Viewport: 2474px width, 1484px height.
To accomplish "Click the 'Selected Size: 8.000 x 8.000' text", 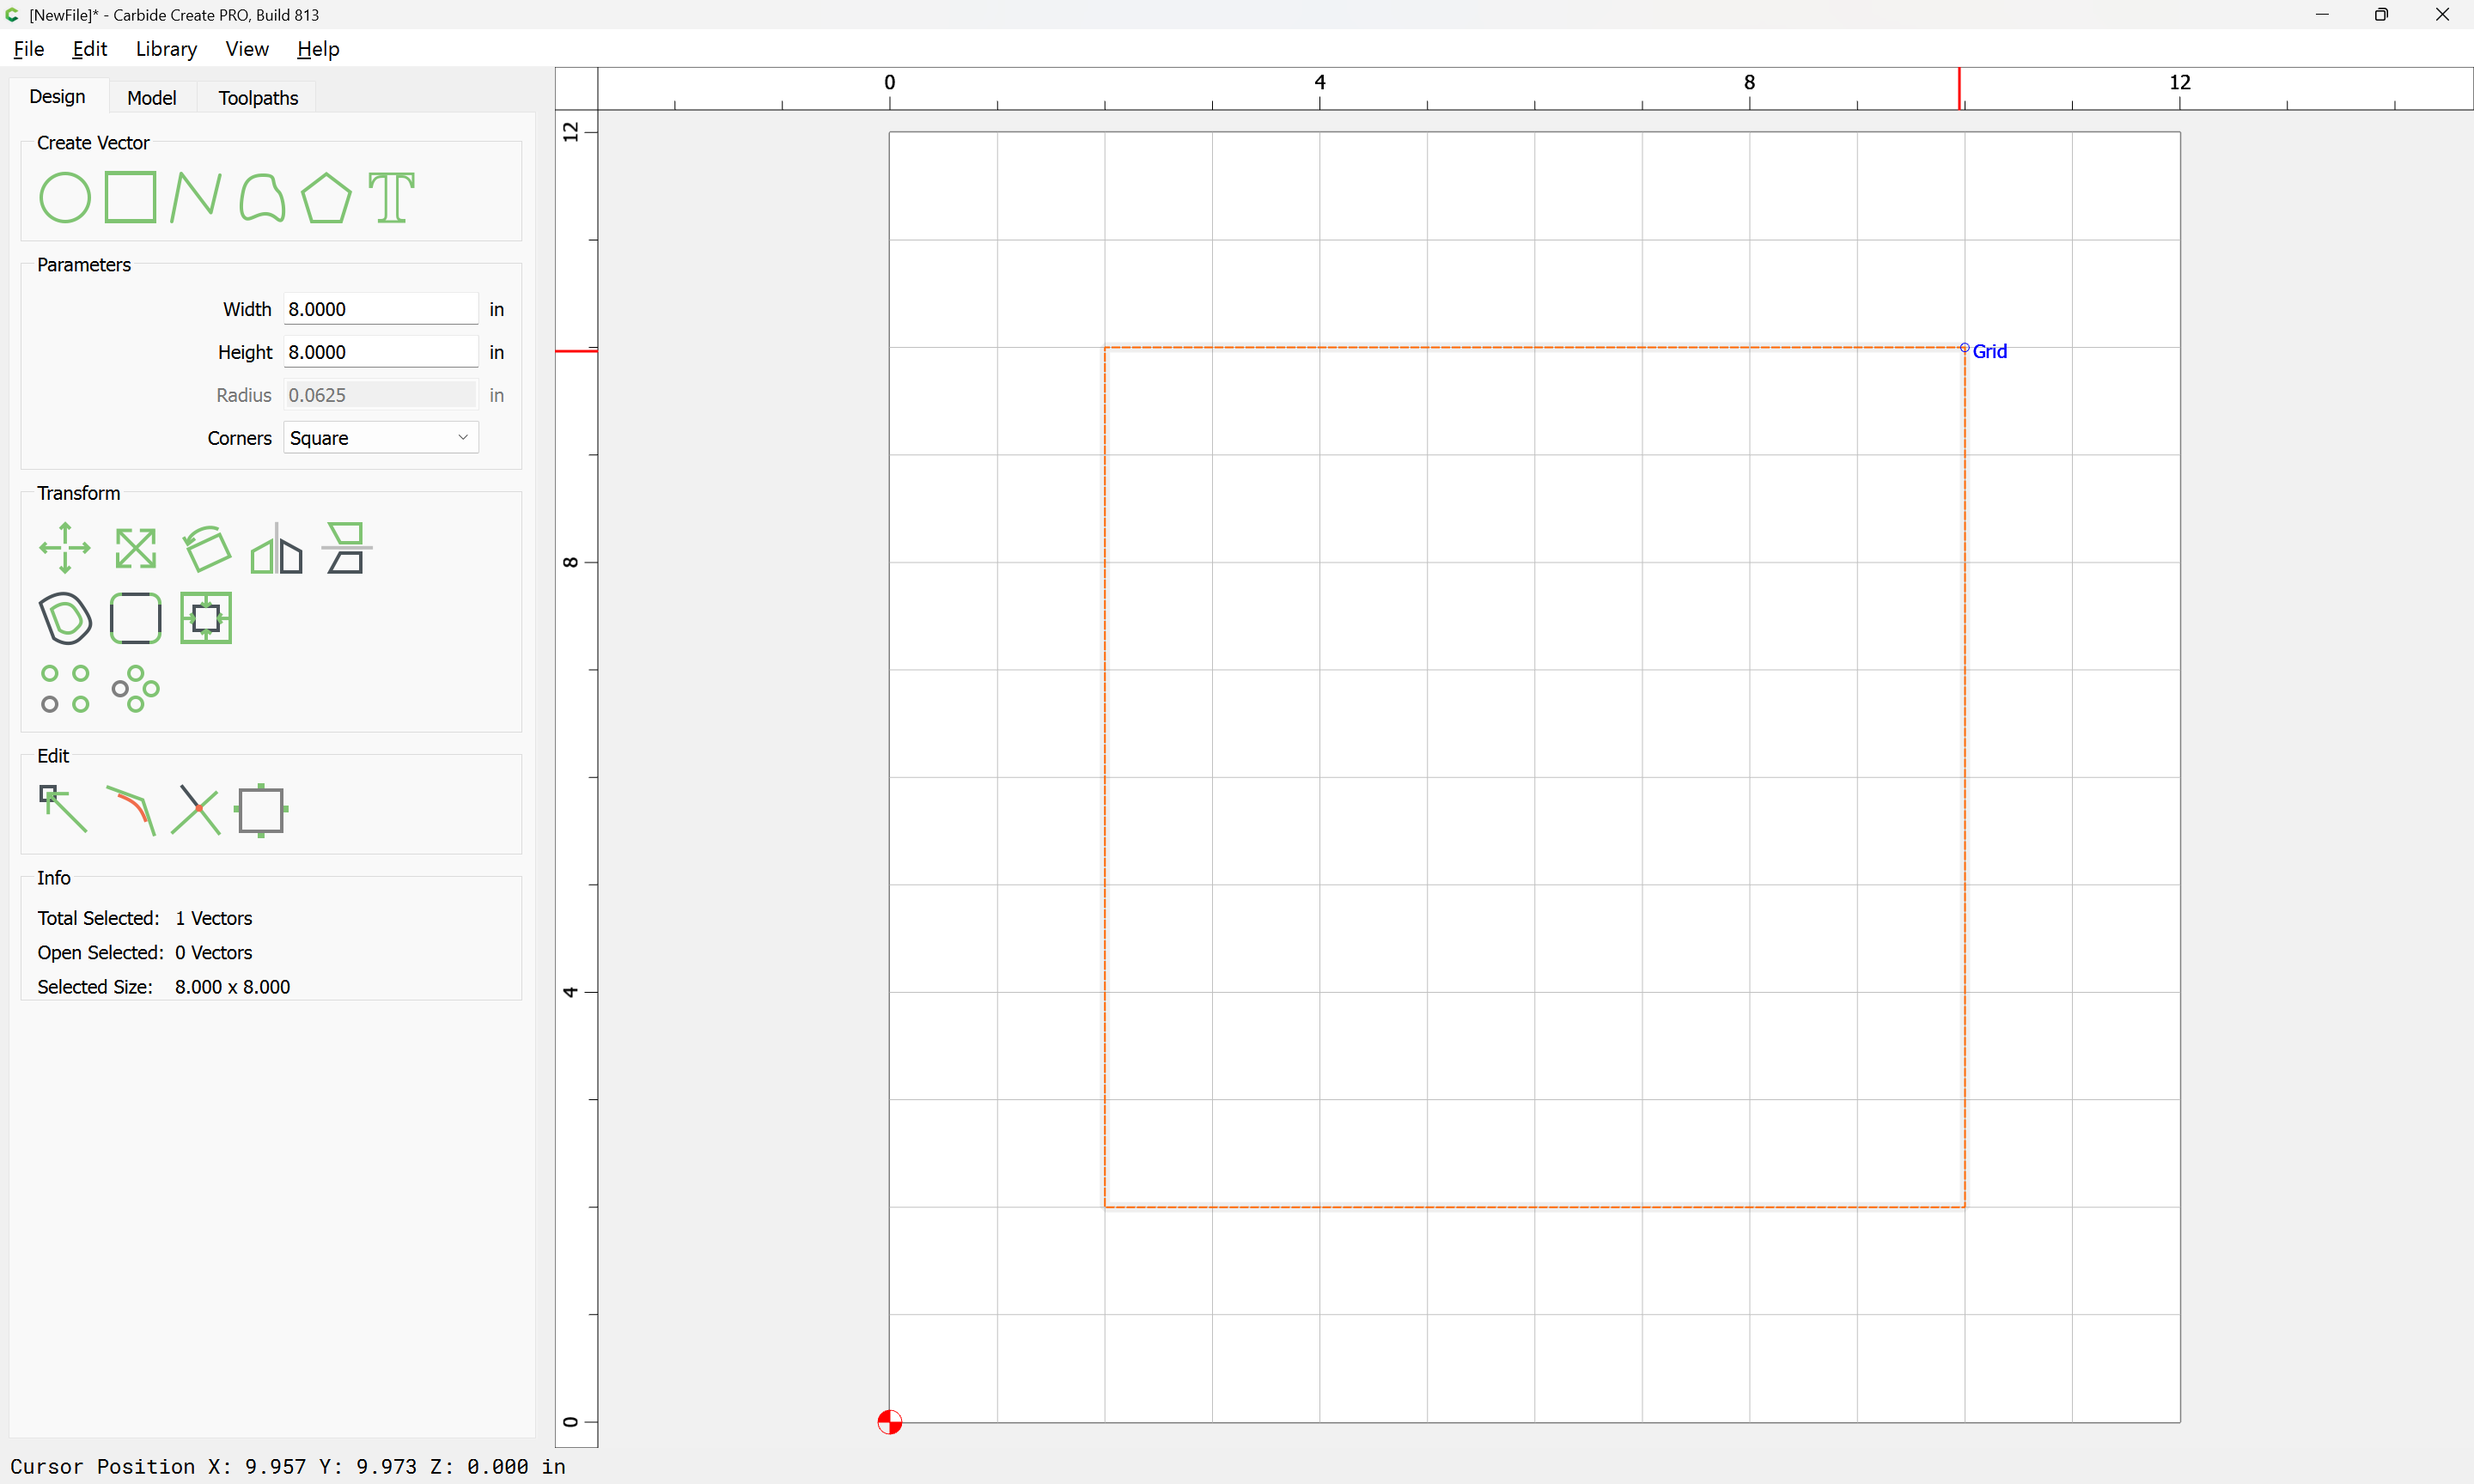I will point(164,986).
